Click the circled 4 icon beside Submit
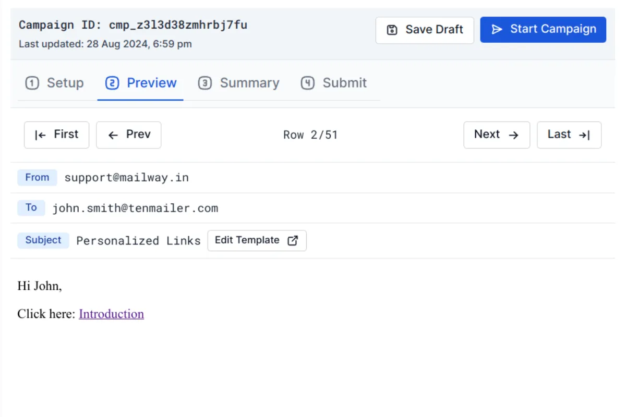Viewport: 626px width, 417px height. (307, 83)
